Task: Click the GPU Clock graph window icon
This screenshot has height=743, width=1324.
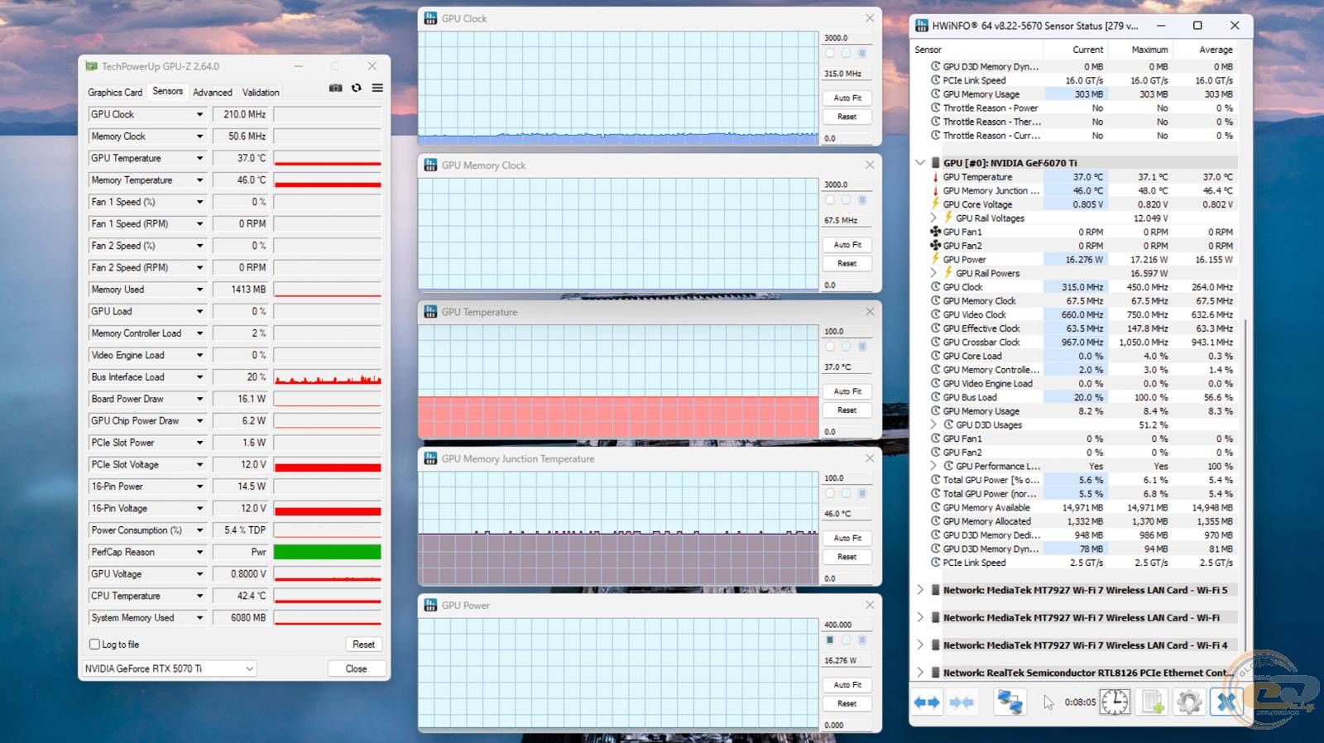Action: pyautogui.click(x=430, y=18)
